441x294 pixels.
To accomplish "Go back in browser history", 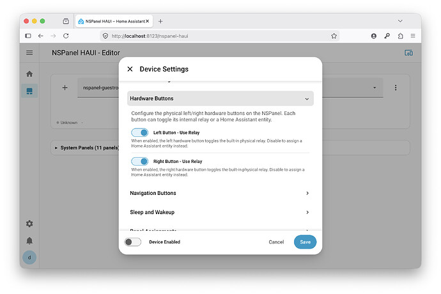I will (x=41, y=36).
